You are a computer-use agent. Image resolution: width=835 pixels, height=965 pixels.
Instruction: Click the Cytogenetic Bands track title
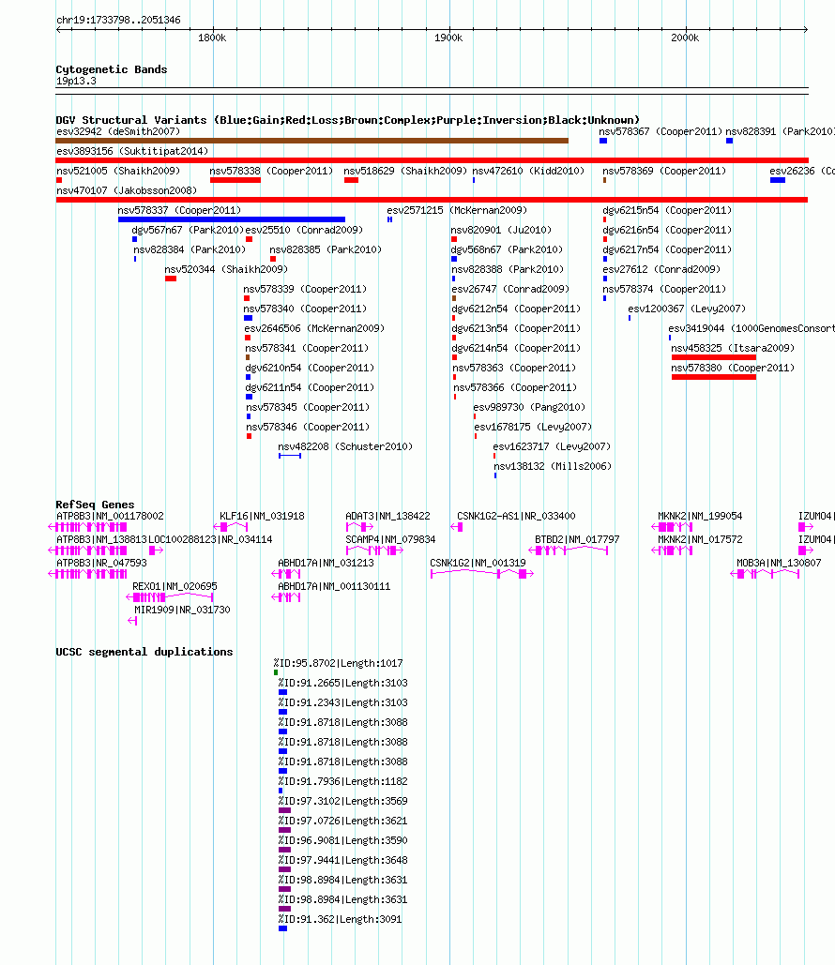(112, 69)
